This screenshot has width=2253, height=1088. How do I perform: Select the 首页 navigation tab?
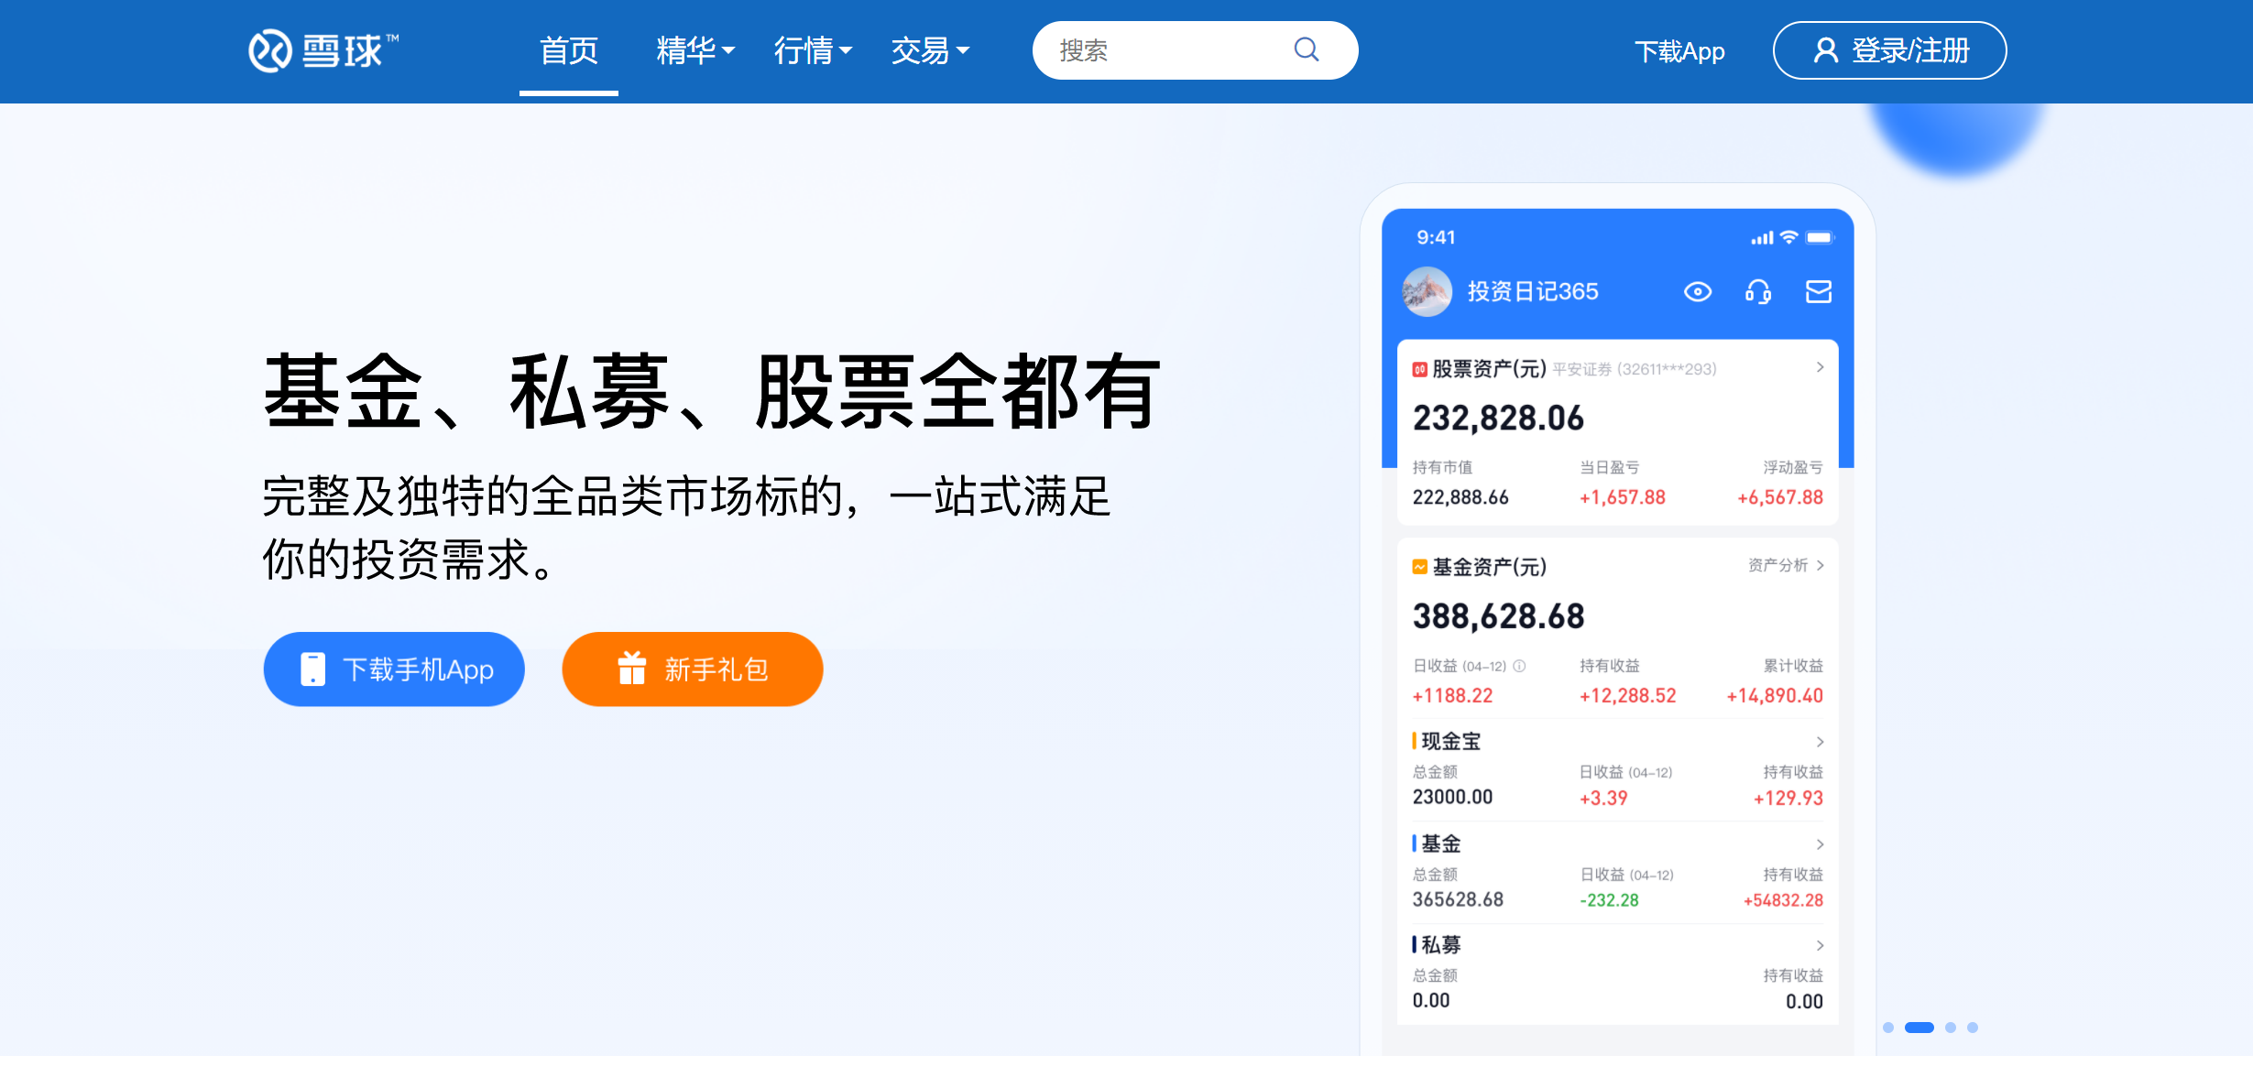pos(568,50)
